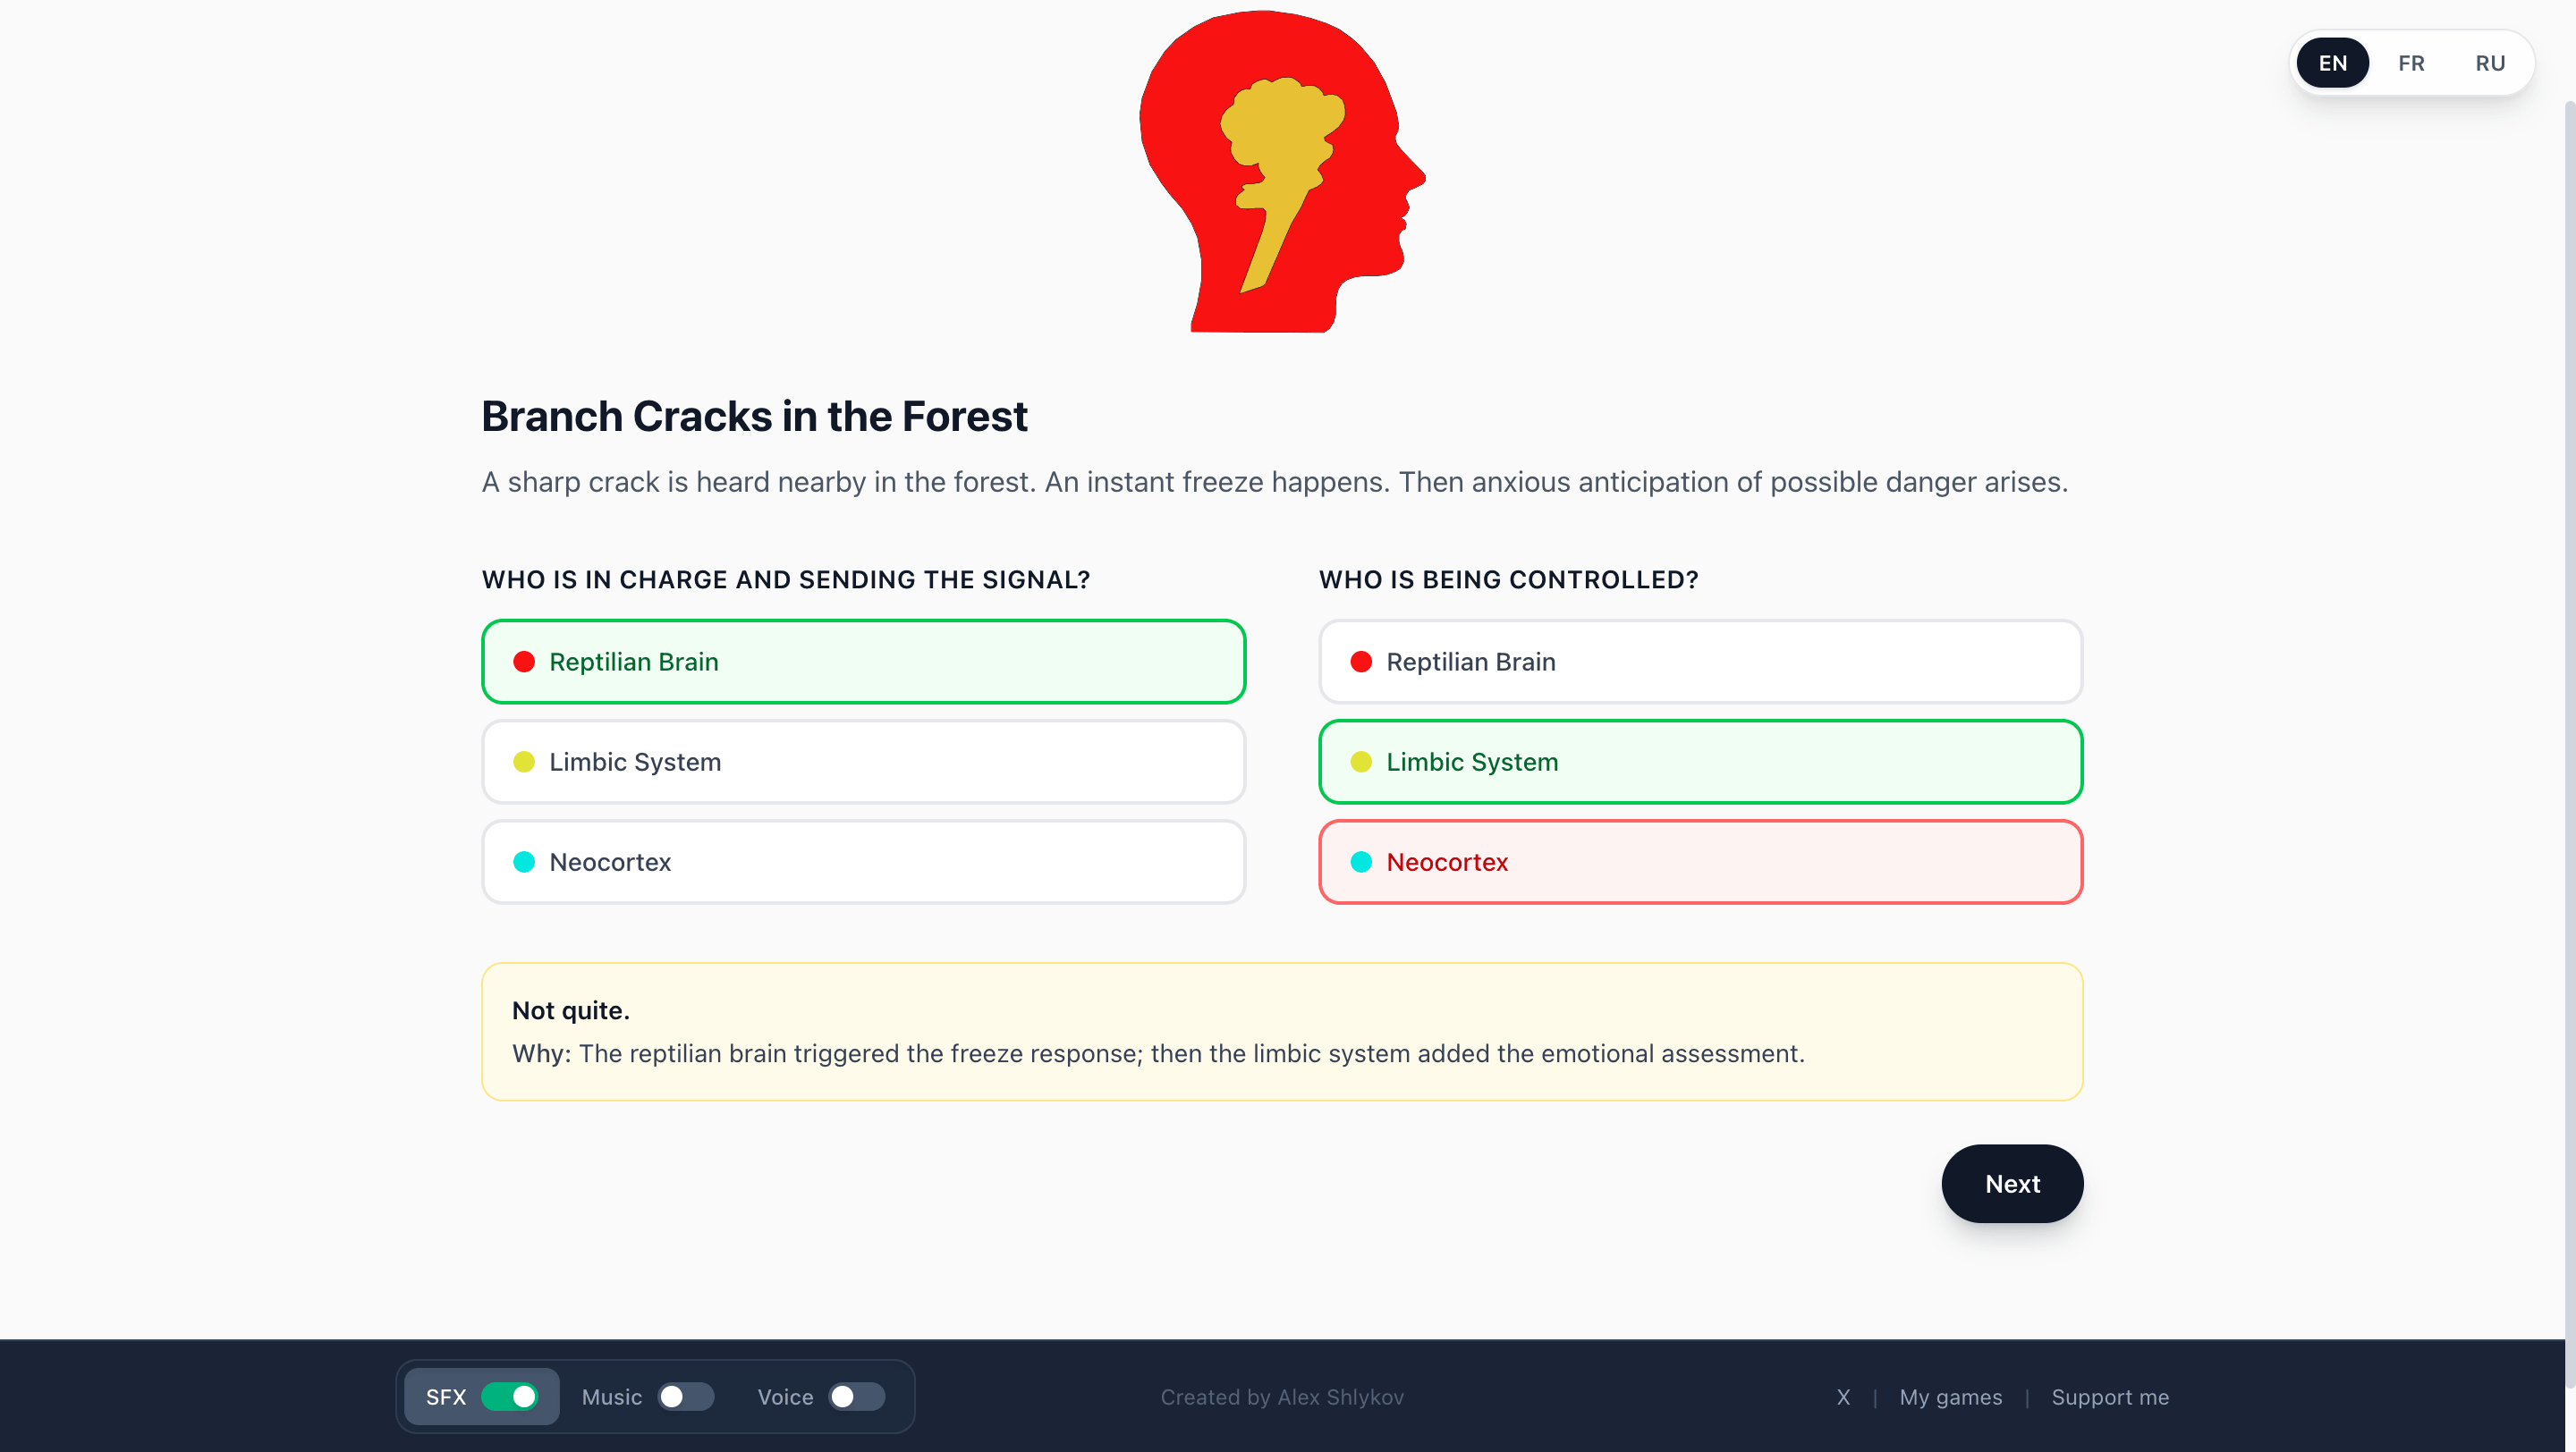This screenshot has height=1452, width=2576.
Task: Click the page's vertical scrollbar
Action: coord(2568,699)
